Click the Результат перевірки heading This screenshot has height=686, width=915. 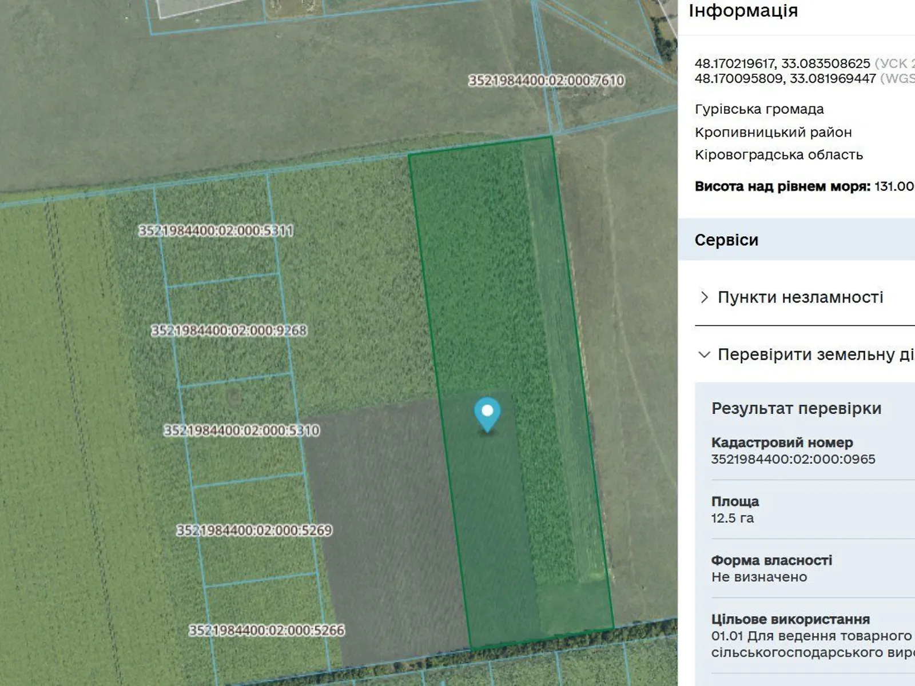(x=796, y=408)
